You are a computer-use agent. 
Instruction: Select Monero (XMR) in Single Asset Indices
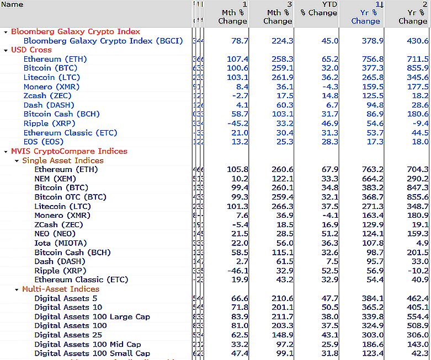62,216
